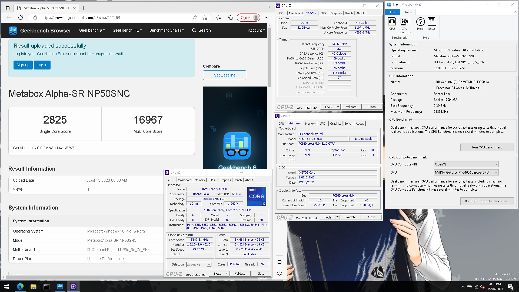Switch to Mainboard tab in memory CPU-Z window
The image size is (519, 292).
pyautogui.click(x=296, y=13)
